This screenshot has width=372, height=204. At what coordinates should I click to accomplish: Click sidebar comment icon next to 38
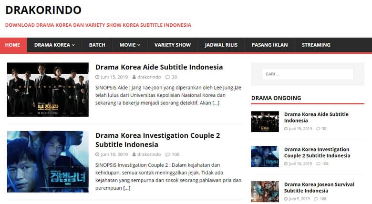point(318,129)
